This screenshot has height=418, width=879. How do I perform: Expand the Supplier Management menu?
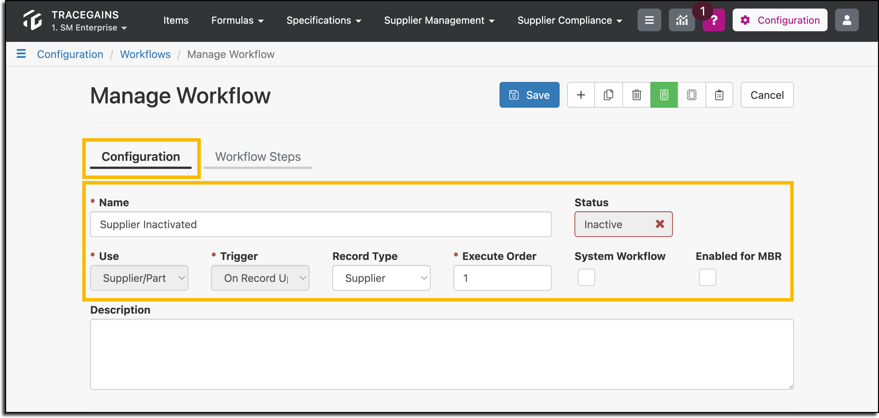[x=439, y=20]
